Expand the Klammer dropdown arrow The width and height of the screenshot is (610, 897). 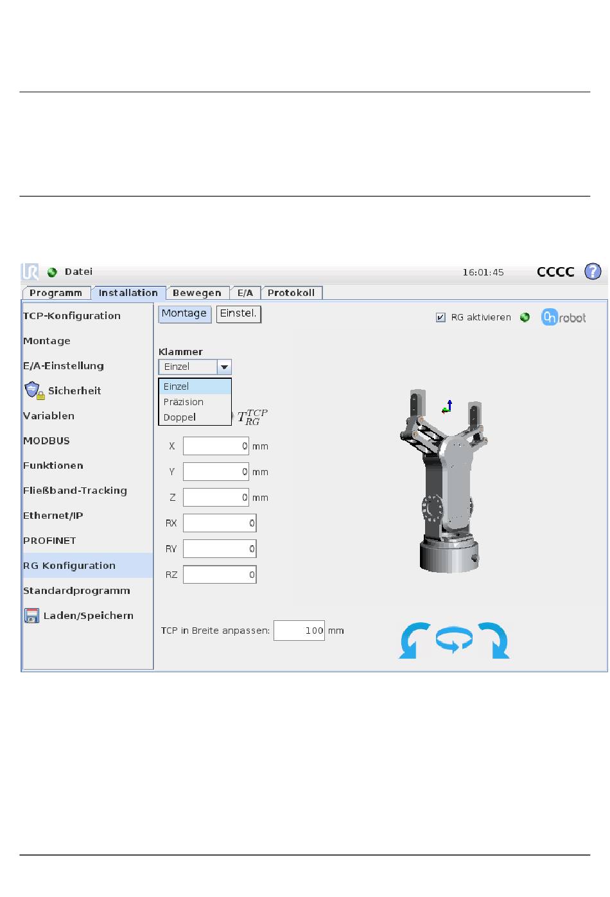(x=224, y=367)
